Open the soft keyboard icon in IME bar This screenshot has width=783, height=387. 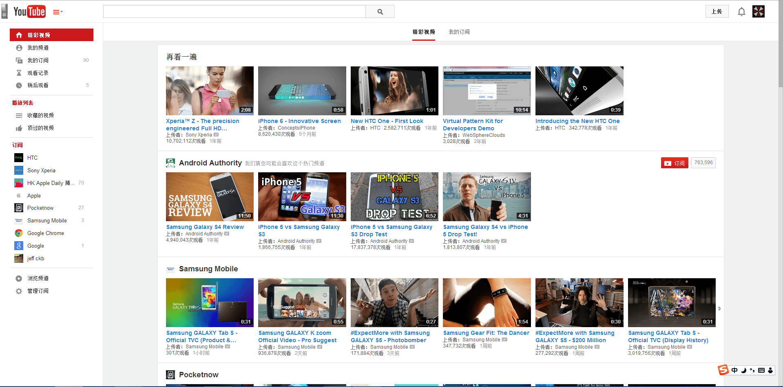[761, 370]
